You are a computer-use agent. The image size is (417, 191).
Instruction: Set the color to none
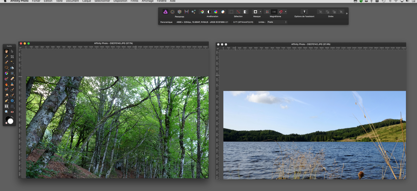[6, 123]
